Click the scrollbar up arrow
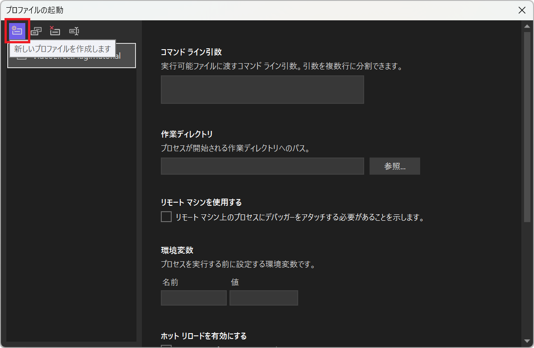Viewport: 534px width, 348px height. [x=527, y=26]
